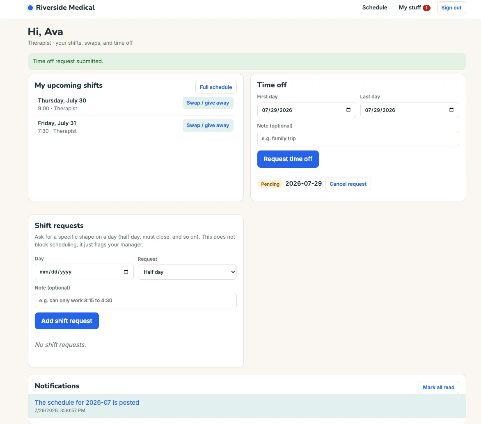
Task: Click the Shift requests heading
Action: [x=59, y=226]
